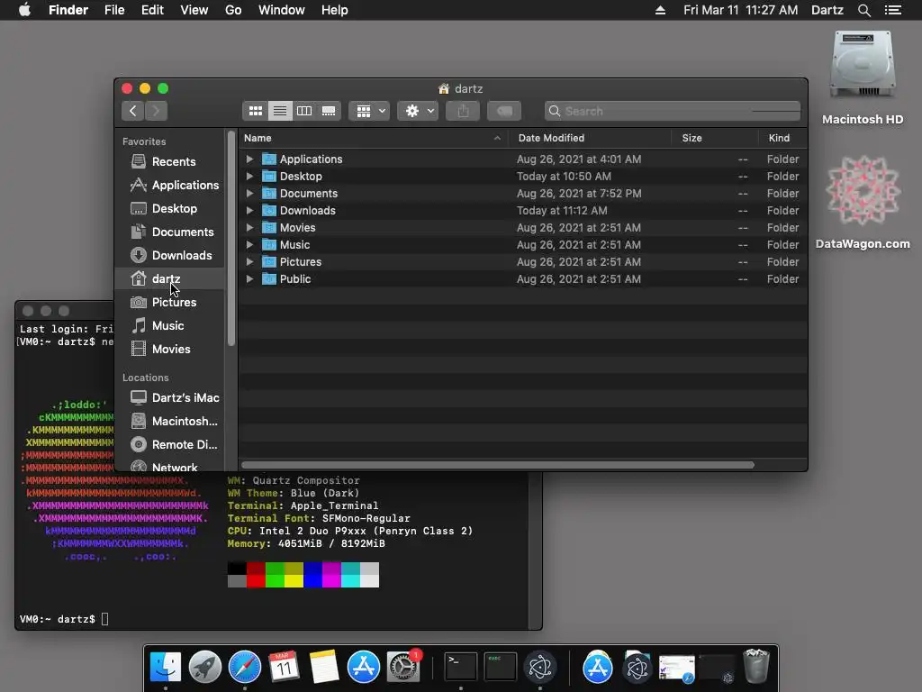Open the Help menu
The height and width of the screenshot is (692, 922).
(x=335, y=10)
